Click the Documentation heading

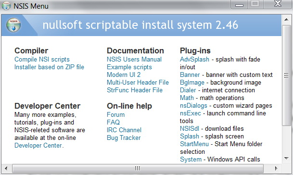(135, 50)
